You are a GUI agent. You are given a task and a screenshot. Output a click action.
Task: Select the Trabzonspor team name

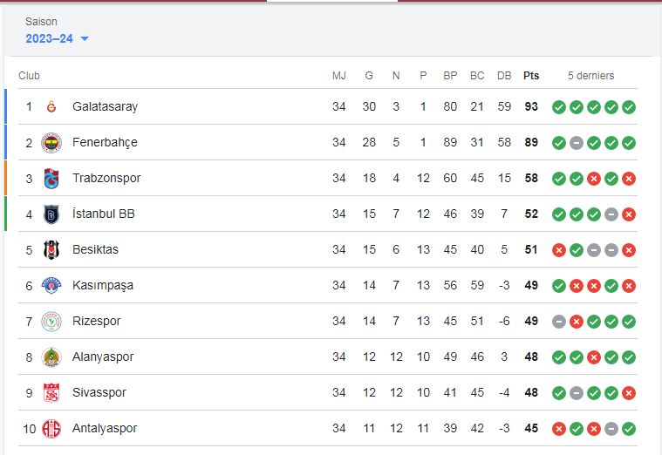click(x=106, y=178)
